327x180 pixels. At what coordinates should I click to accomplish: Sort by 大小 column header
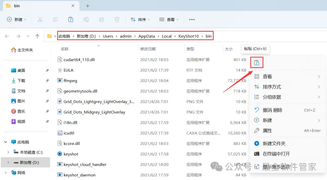click(x=229, y=49)
